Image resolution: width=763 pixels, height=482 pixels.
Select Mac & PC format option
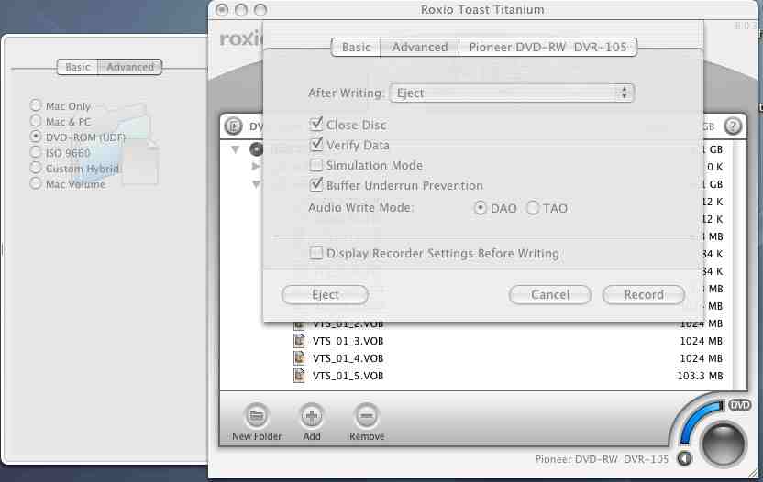point(36,121)
